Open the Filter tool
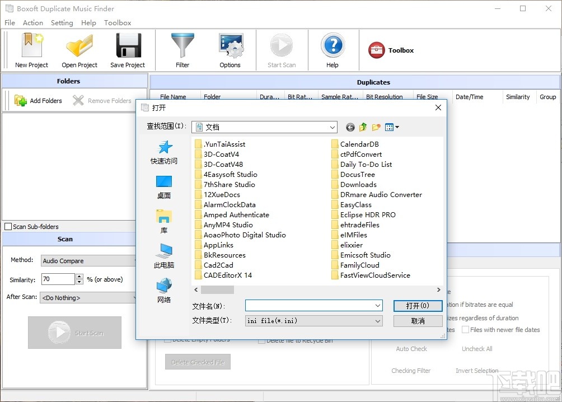The width and height of the screenshot is (562, 402). (x=182, y=50)
